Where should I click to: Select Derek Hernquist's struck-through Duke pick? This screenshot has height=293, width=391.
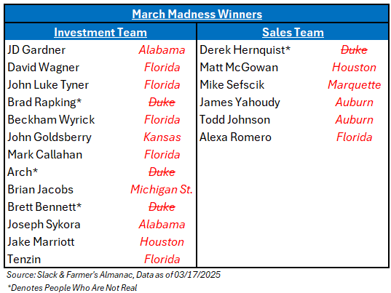(x=354, y=50)
